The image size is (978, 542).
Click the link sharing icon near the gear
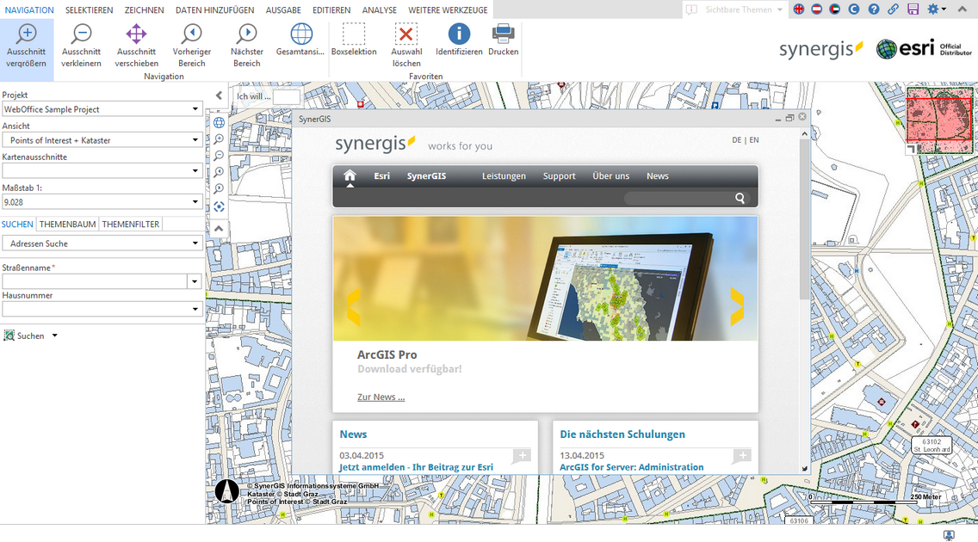tap(893, 9)
